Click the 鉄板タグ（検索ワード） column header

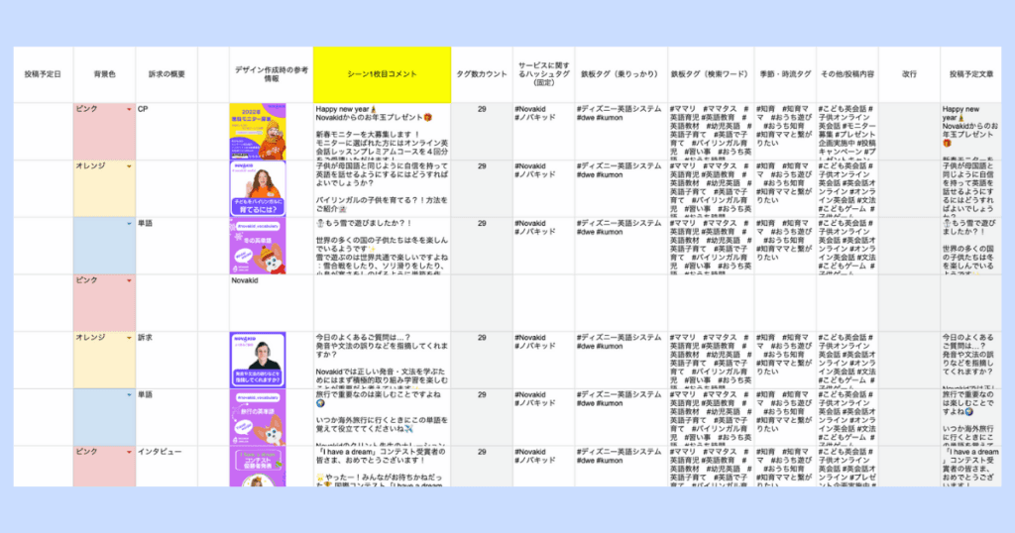711,74
